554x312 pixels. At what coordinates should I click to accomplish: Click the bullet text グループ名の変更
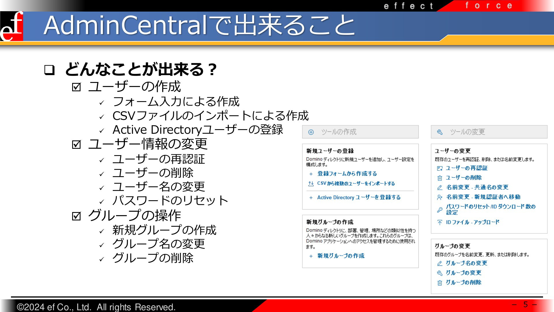[x=159, y=244]
